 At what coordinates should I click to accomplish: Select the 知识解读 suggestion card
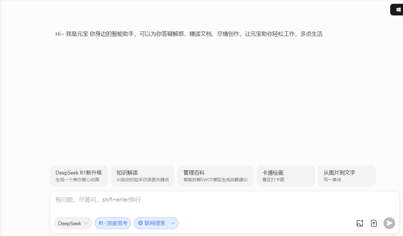pos(143,176)
